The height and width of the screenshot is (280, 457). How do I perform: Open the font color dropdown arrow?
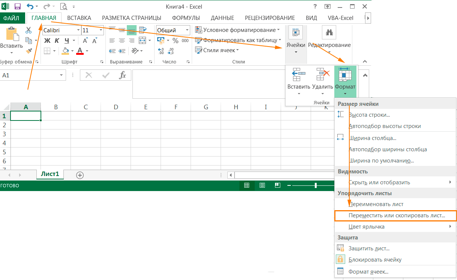87,51
